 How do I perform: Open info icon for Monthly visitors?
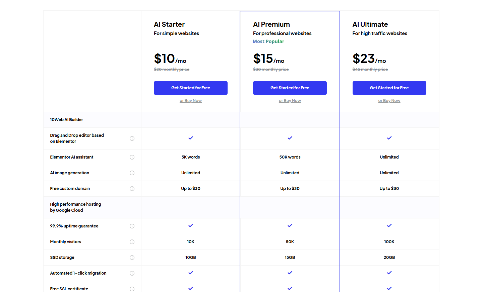(132, 242)
